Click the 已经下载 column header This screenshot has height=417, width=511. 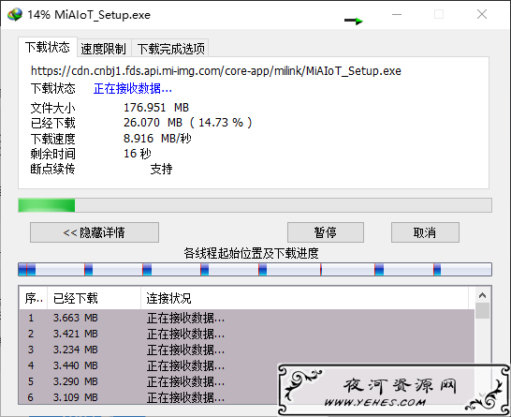pos(94,298)
